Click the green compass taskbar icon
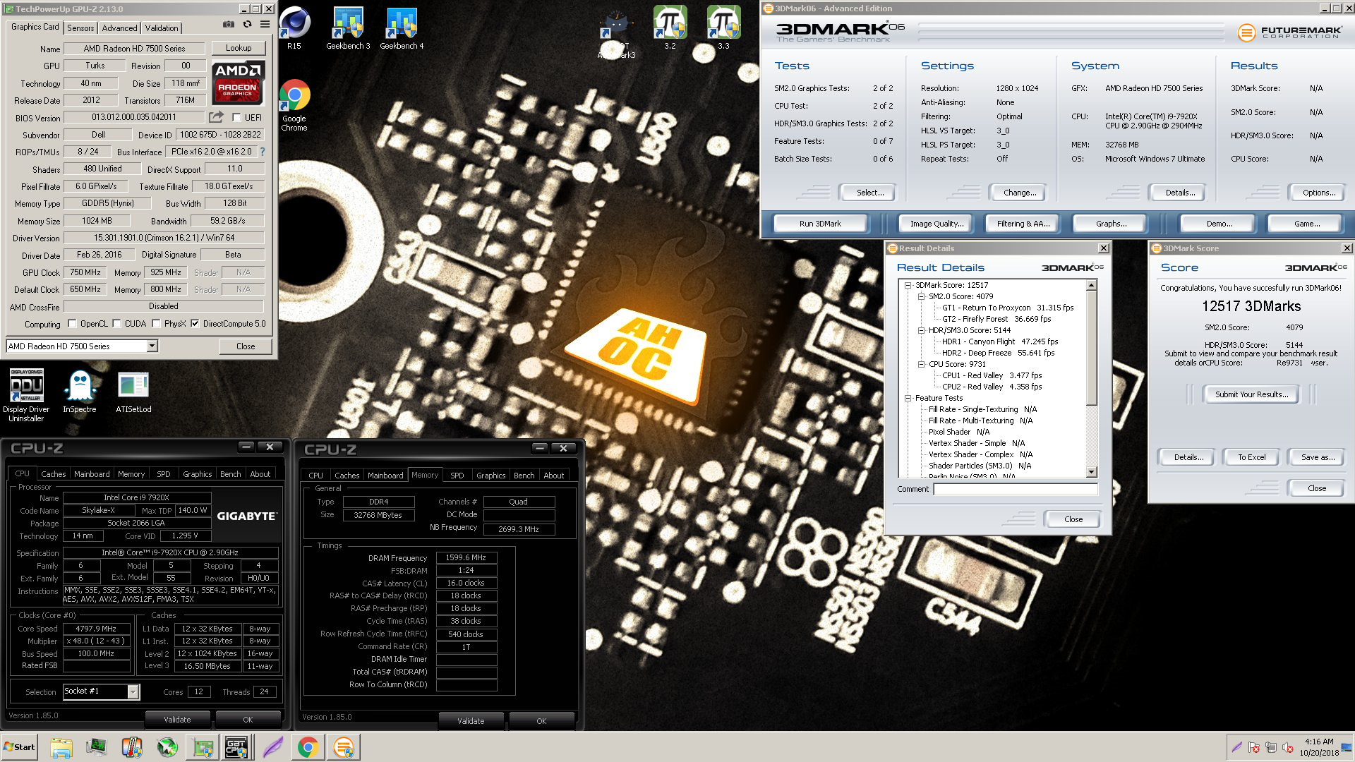The width and height of the screenshot is (1355, 762). point(167,747)
